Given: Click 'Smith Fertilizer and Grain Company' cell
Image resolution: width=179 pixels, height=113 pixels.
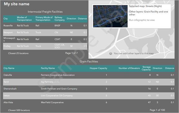Looking at the screenshot, I should tap(59, 89).
